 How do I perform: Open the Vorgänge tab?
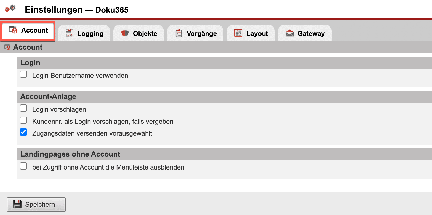click(201, 34)
